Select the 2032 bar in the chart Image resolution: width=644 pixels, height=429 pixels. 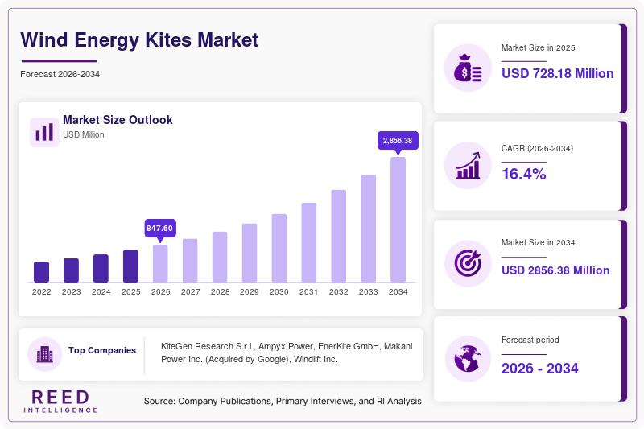338,236
